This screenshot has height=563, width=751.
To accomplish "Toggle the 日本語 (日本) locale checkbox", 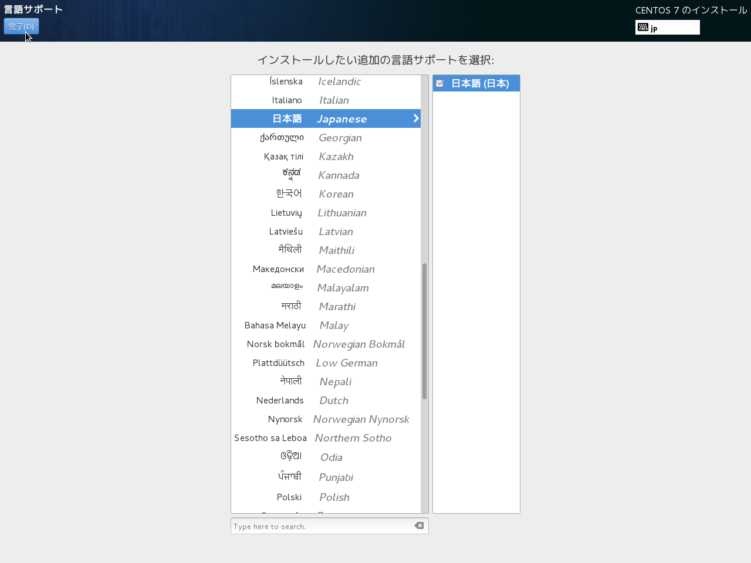I will pyautogui.click(x=440, y=83).
